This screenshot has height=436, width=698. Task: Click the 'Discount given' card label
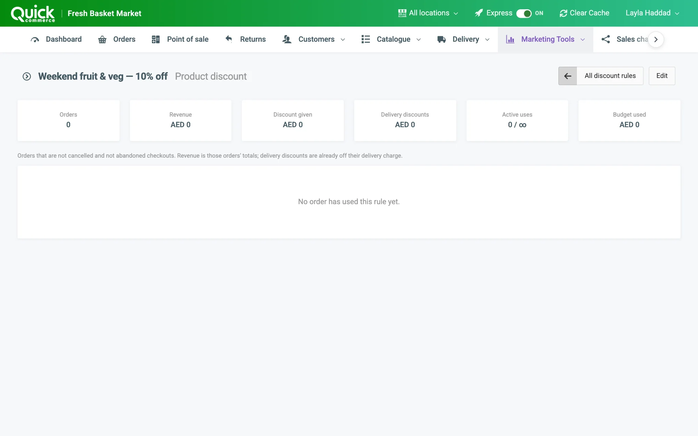293,115
